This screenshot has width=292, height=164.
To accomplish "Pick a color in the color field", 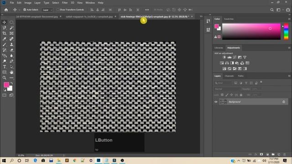I will (x=251, y=31).
